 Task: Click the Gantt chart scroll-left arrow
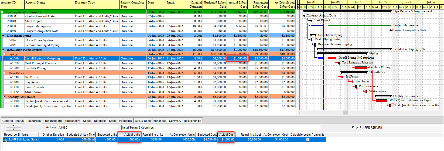pyautogui.click(x=299, y=112)
